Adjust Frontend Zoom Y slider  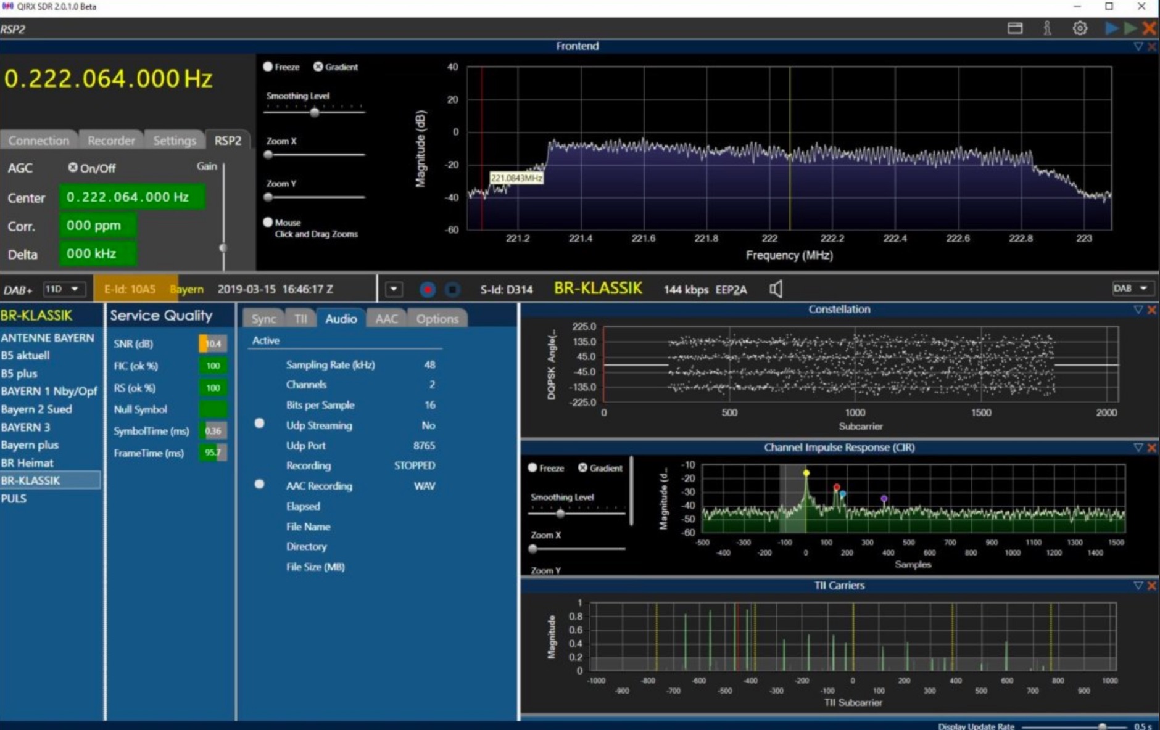point(268,197)
